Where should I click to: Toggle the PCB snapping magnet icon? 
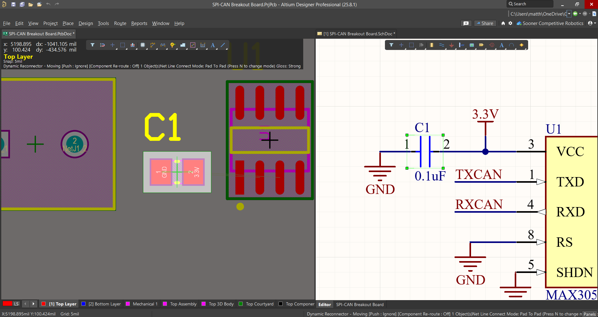tap(102, 45)
